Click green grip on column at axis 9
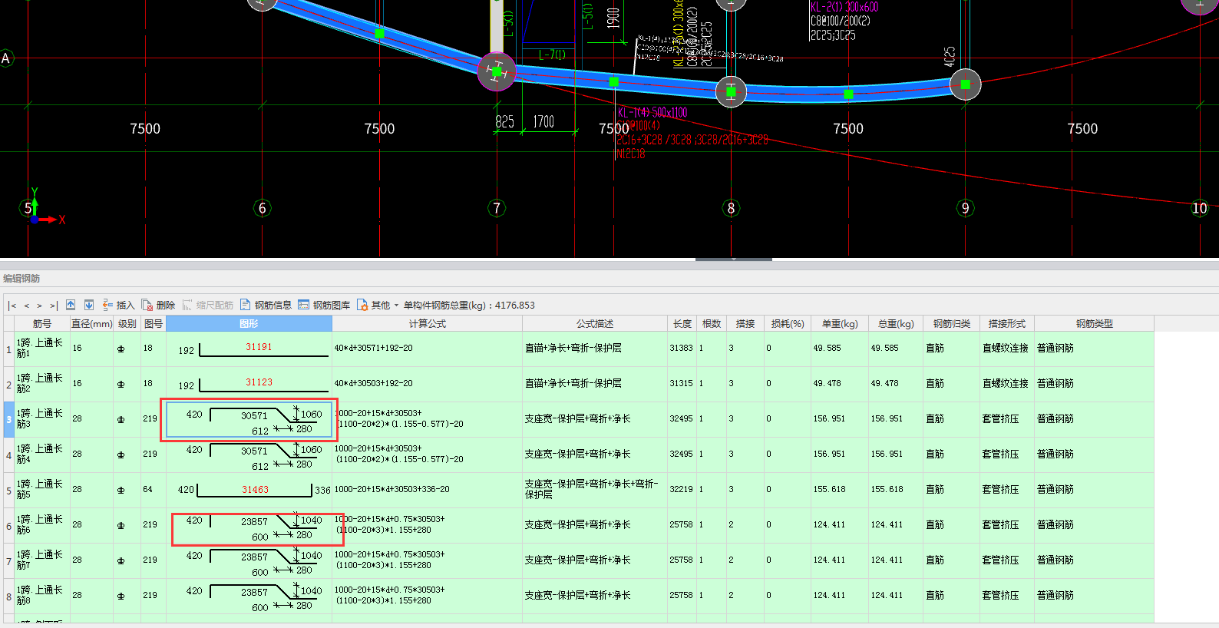The height and width of the screenshot is (628, 1219). click(965, 84)
